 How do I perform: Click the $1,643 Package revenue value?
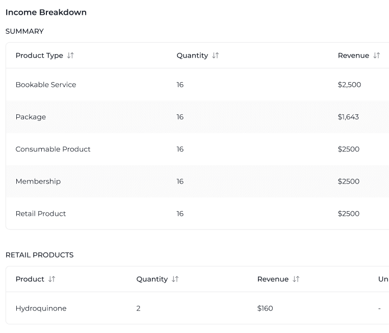(348, 117)
